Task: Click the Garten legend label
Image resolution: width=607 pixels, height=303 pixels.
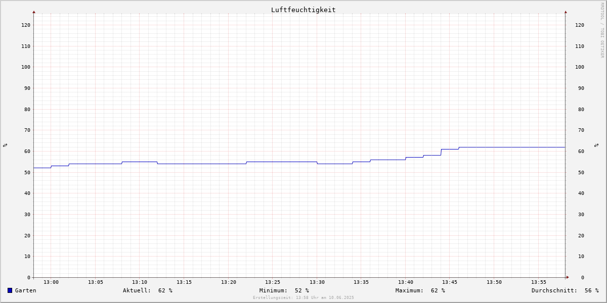Action: point(26,290)
